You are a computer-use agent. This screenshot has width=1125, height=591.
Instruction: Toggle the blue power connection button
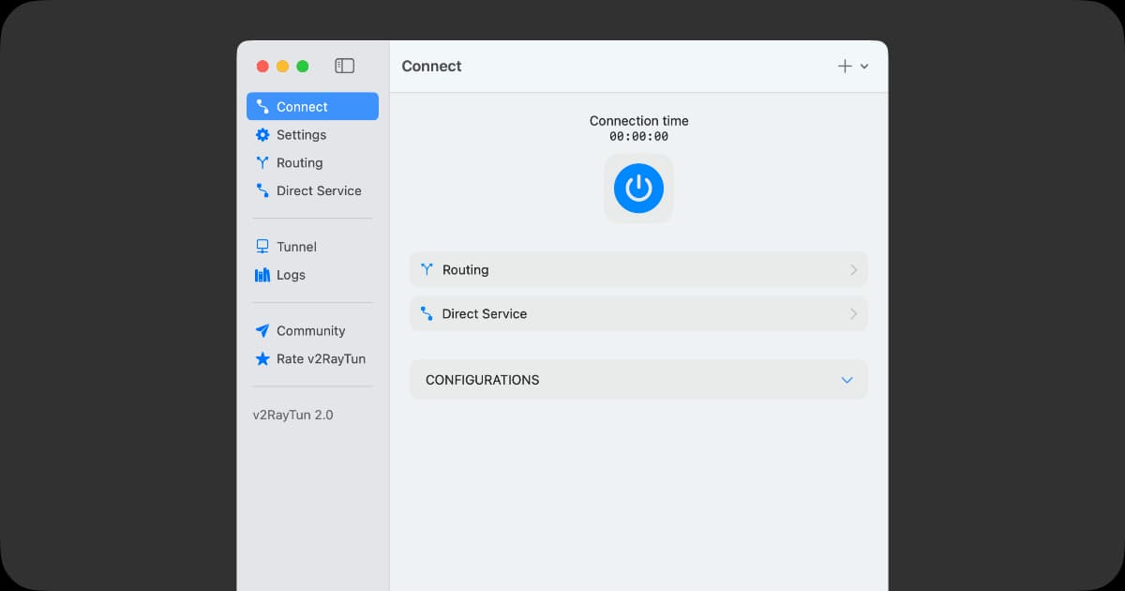pyautogui.click(x=638, y=189)
